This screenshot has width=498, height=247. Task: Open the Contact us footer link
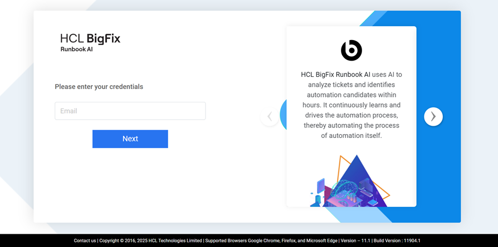(85, 241)
